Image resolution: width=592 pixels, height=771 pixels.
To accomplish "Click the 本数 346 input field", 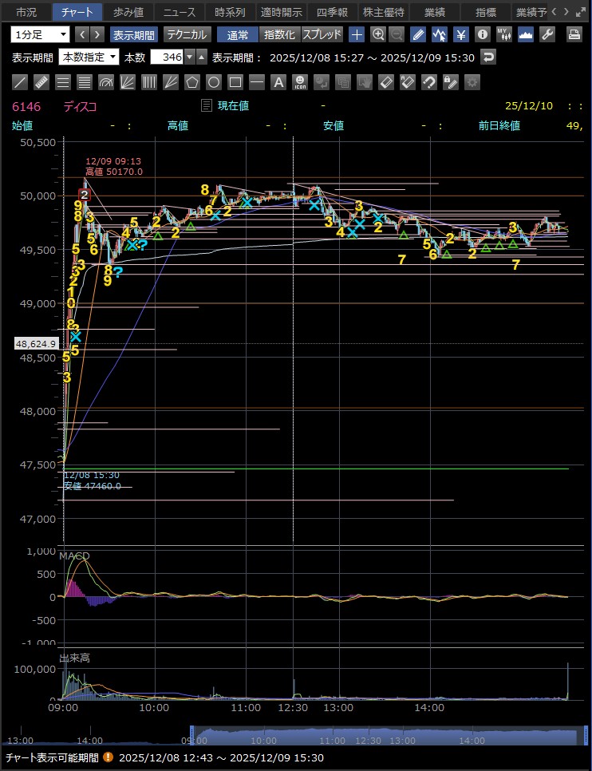I will tap(167, 57).
